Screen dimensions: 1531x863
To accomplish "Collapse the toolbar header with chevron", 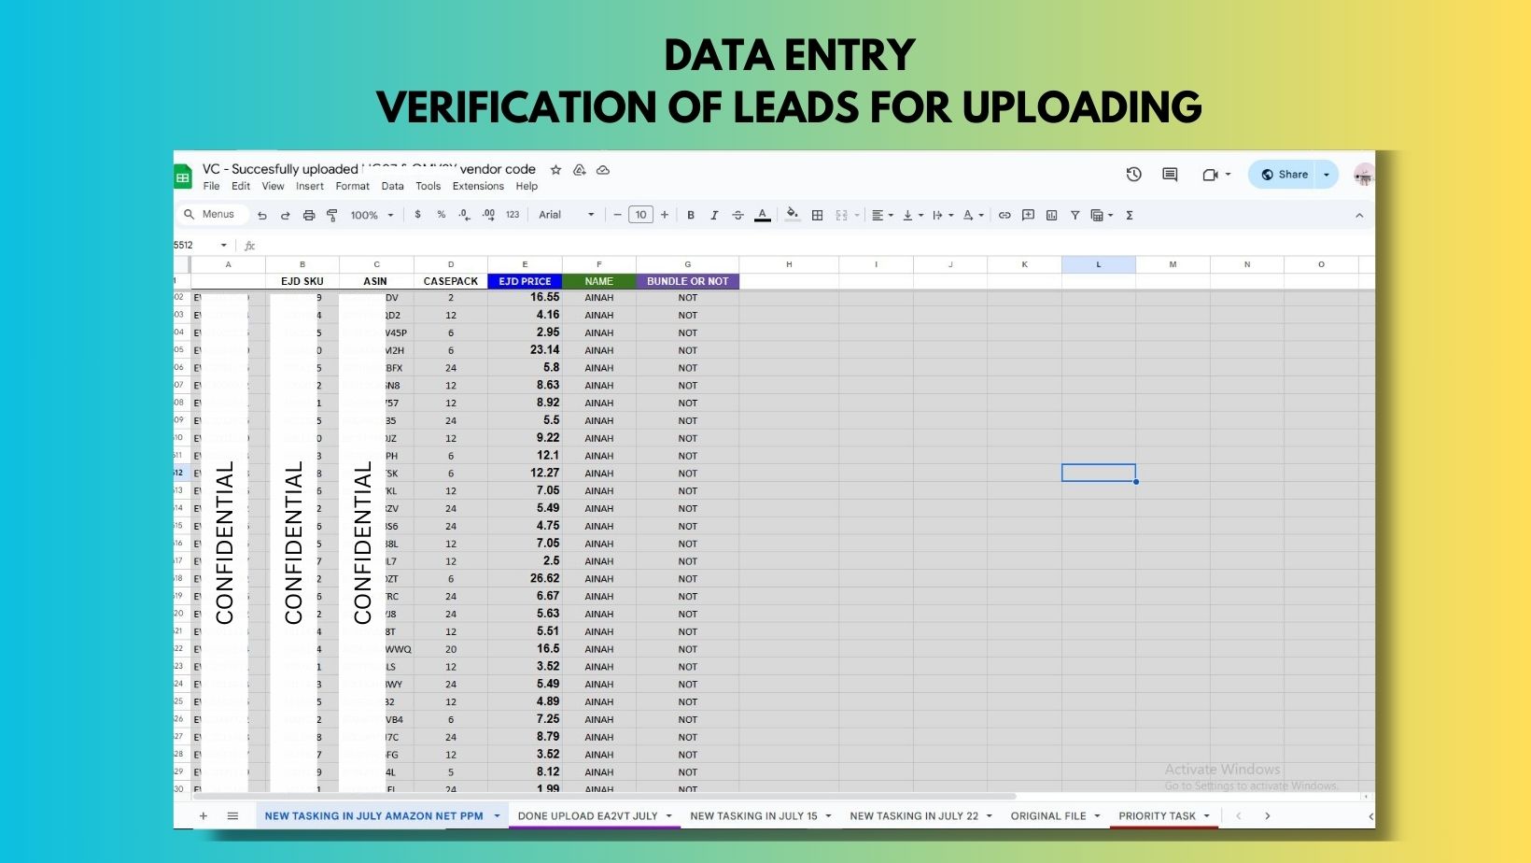I will (x=1359, y=215).
